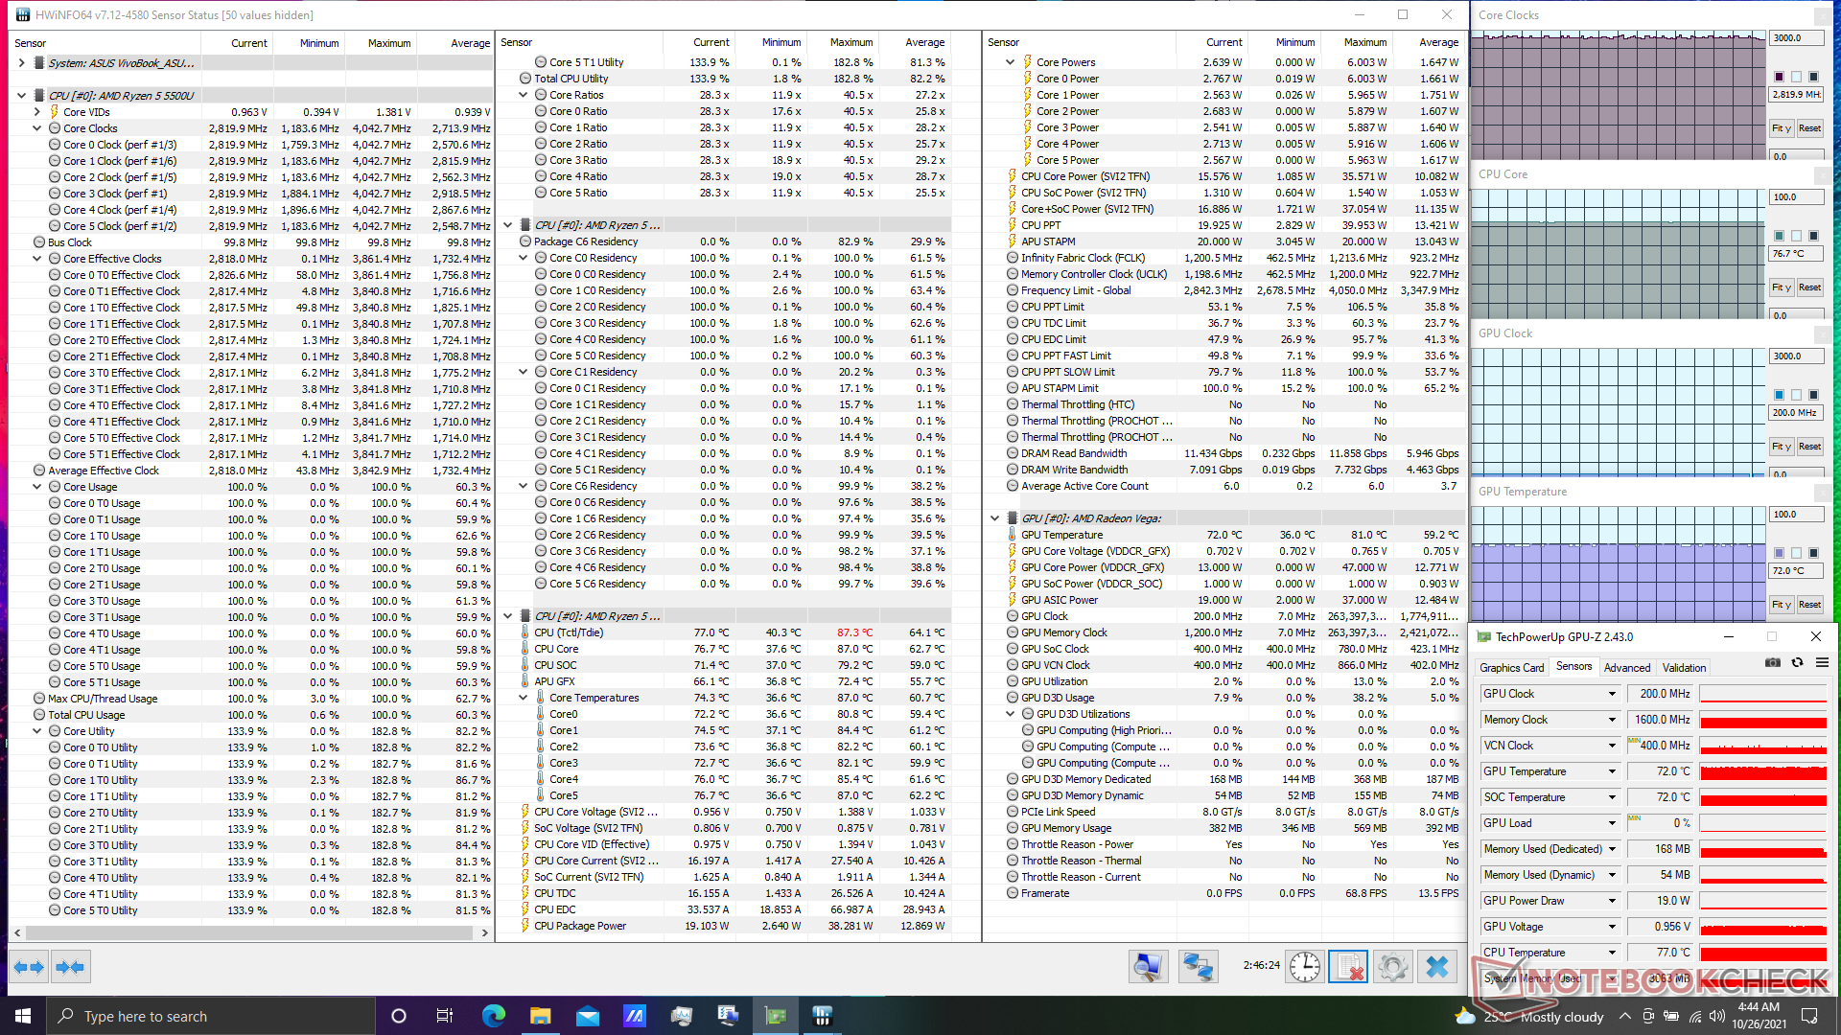Switch to GPU-Z in the taskbar
1841x1035 pixels.
pos(776,1016)
